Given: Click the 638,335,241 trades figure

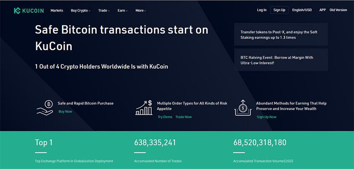Looking at the screenshot, I should point(155,142).
